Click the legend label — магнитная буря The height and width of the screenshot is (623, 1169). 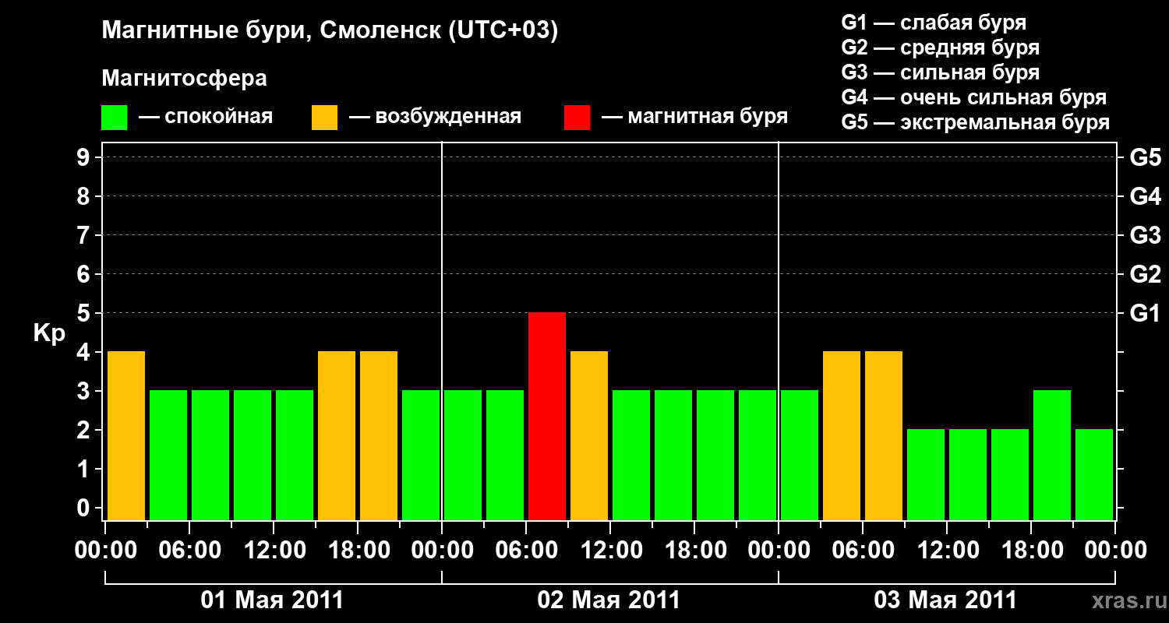click(694, 117)
